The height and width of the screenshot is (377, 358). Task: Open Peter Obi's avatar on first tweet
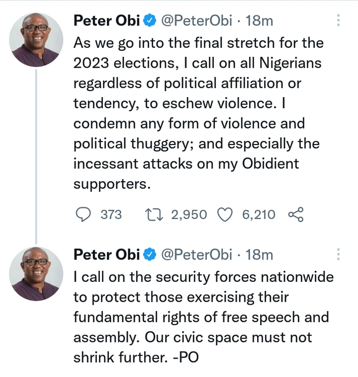[37, 40]
